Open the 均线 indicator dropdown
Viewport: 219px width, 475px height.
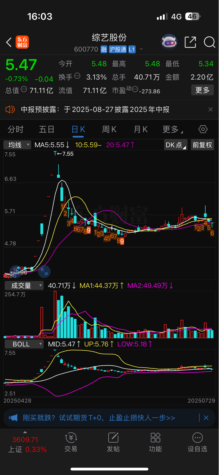[17, 145]
